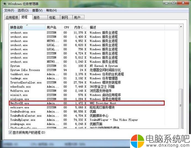Select the taskhost.exe row
Image resolution: width=191 pixels, height=148 pixels.
[86, 74]
